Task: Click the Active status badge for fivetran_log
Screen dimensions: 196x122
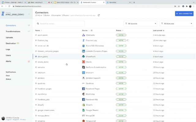Action: 121,40
